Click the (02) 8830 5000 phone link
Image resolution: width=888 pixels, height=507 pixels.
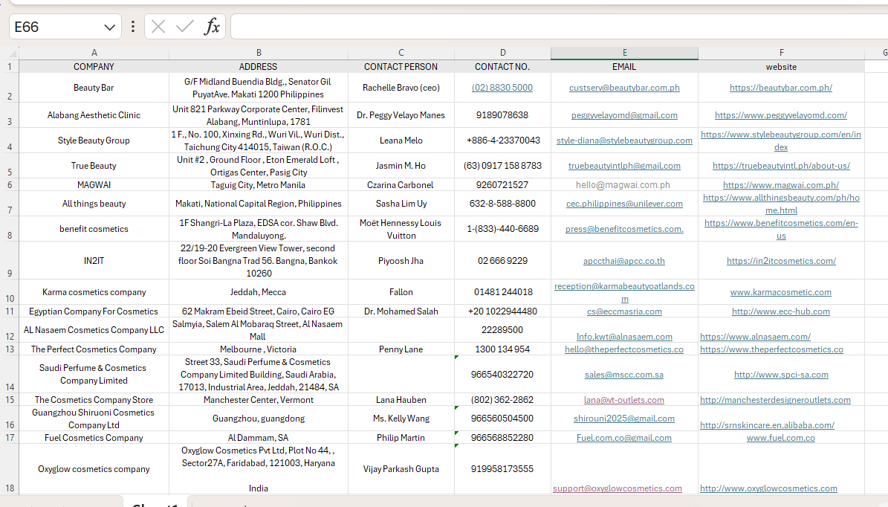[x=502, y=88]
